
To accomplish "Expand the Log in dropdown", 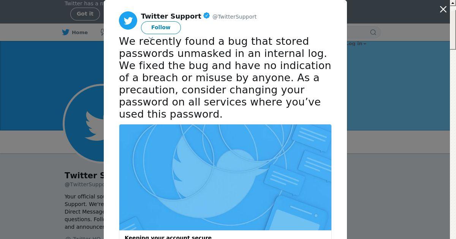I will [x=356, y=44].
